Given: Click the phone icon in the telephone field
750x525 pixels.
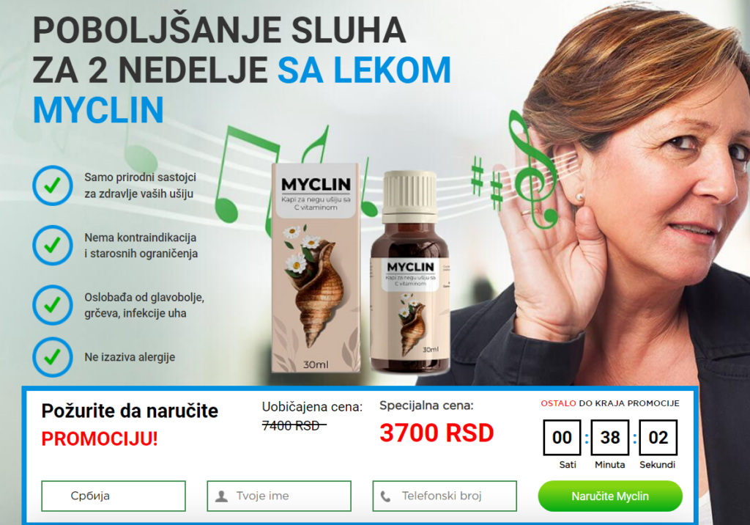Looking at the screenshot, I should click(385, 496).
